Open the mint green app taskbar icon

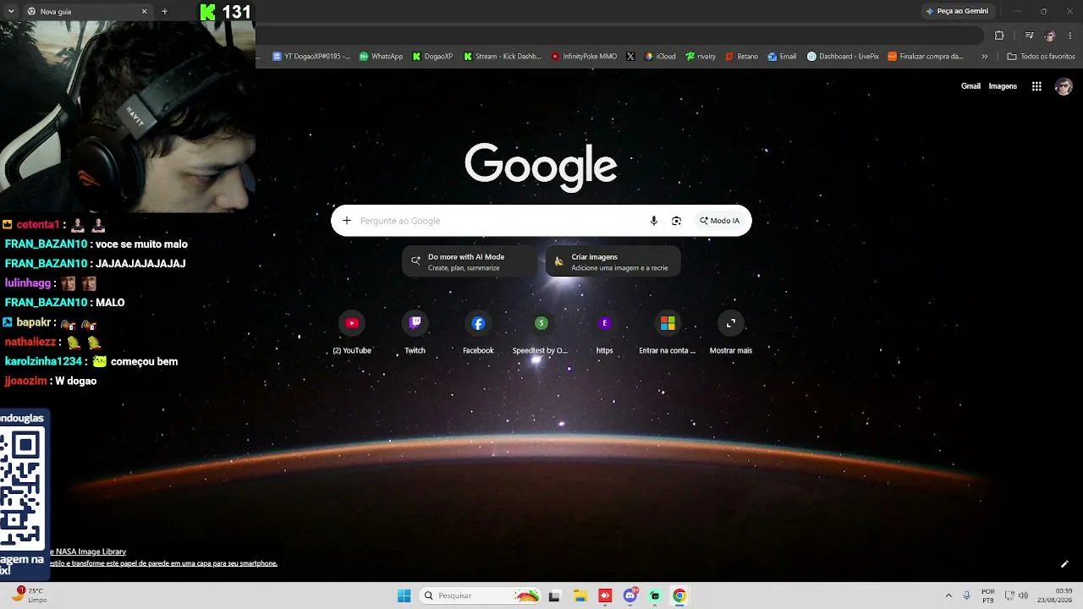(655, 595)
